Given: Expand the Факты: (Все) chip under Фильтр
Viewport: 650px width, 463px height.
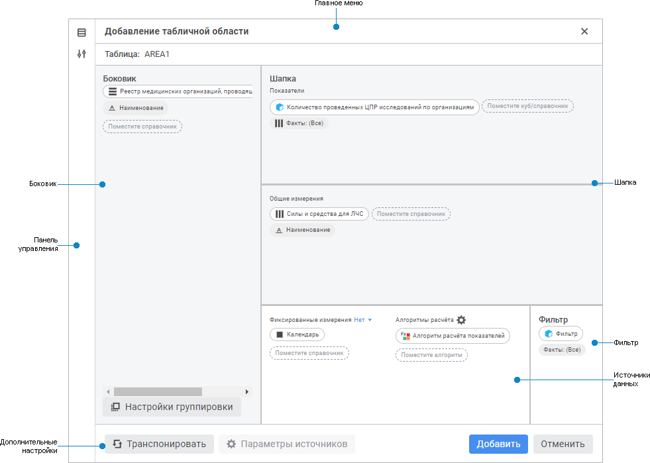Looking at the screenshot, I should (x=562, y=350).
